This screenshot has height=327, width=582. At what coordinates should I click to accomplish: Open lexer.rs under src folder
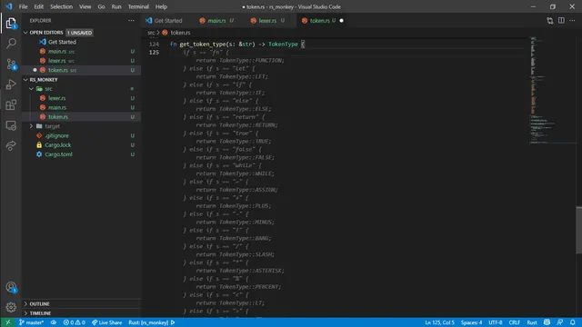click(81, 98)
